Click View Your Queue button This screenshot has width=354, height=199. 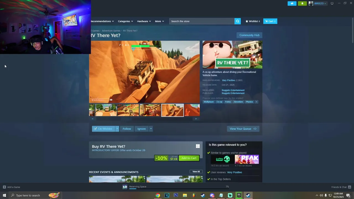[243, 129]
